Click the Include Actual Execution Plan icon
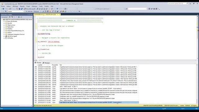This screenshot has height=112, width=199. tap(53, 12)
